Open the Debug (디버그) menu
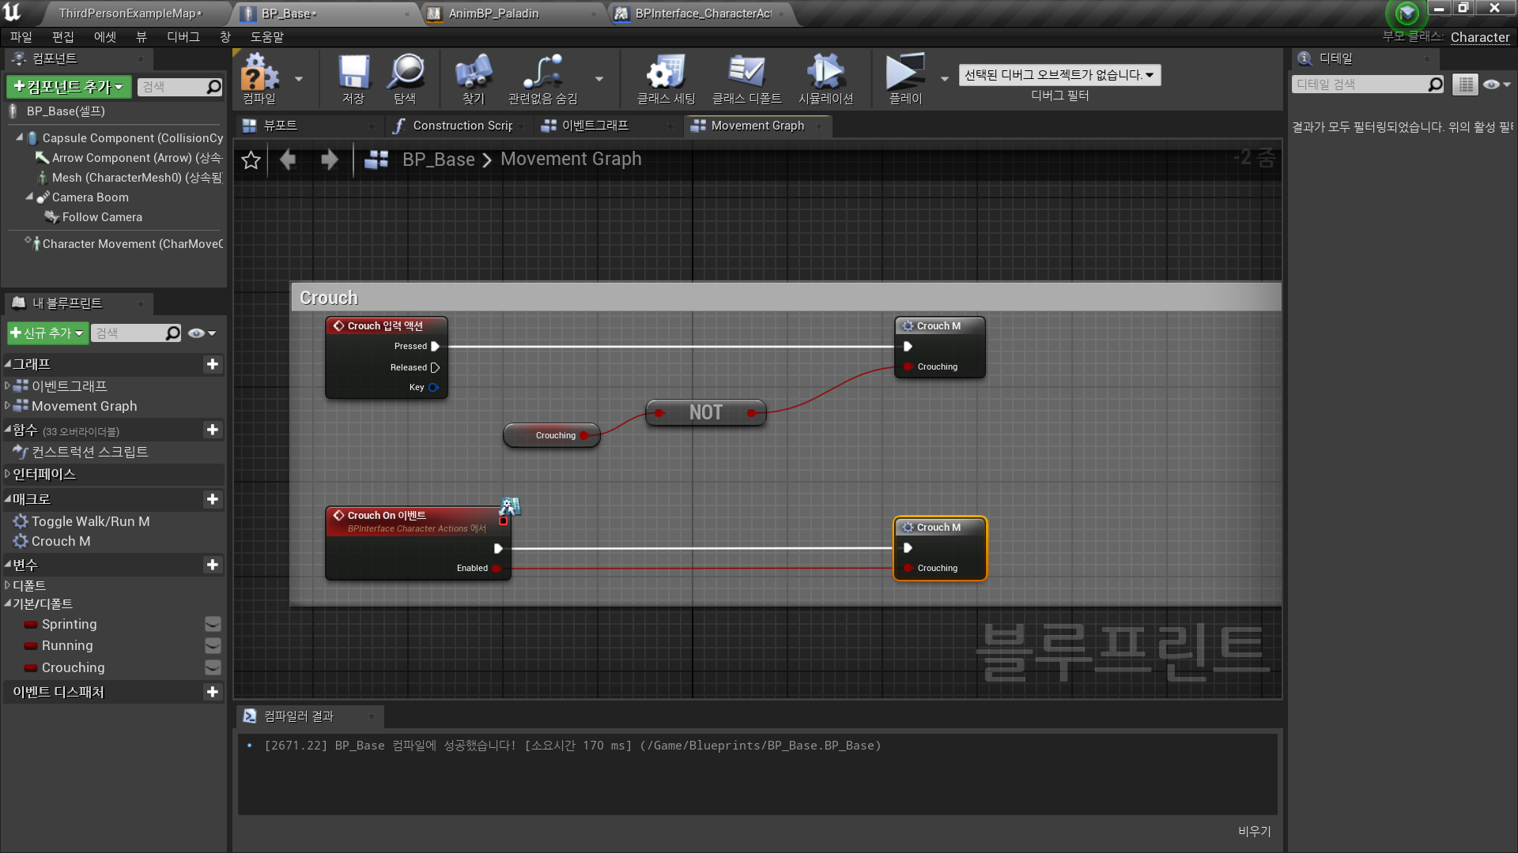Viewport: 1518px width, 853px height. click(183, 37)
